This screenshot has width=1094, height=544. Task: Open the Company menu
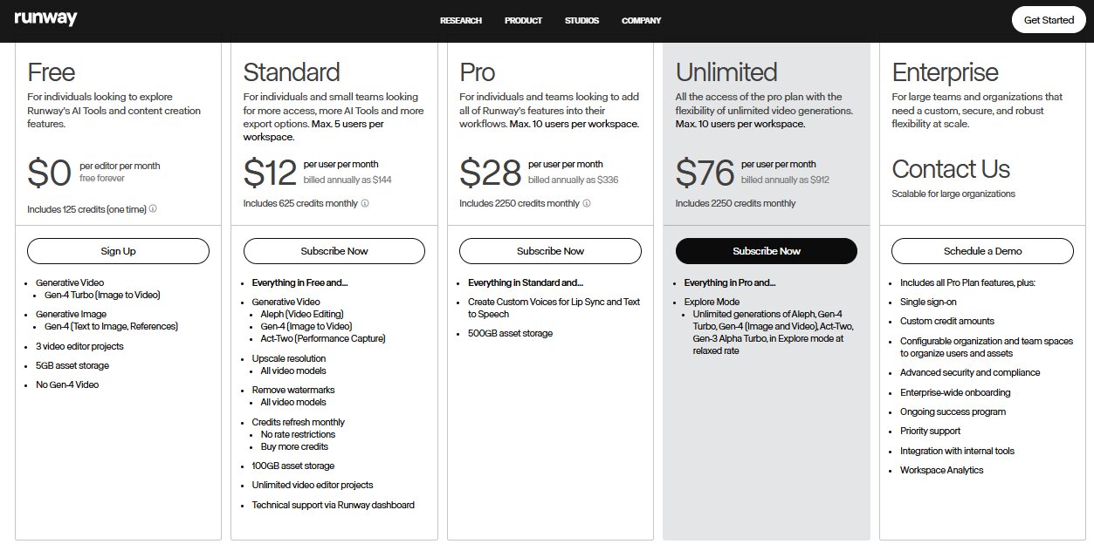pos(641,20)
